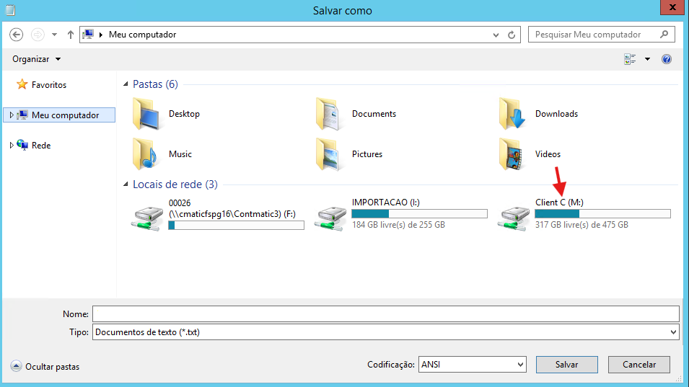Click the Cancelar button
689x387 pixels.
[x=639, y=365]
